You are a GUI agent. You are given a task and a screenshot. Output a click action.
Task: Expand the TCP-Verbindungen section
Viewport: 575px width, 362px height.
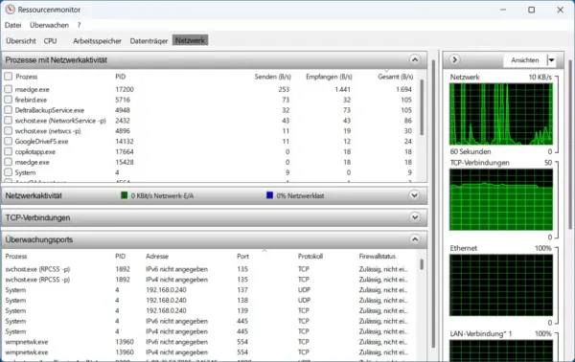tap(415, 217)
